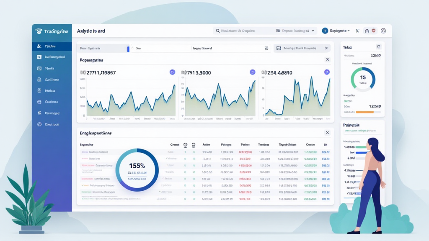
Task: Click the small icon in top-right side card
Action: [378, 47]
